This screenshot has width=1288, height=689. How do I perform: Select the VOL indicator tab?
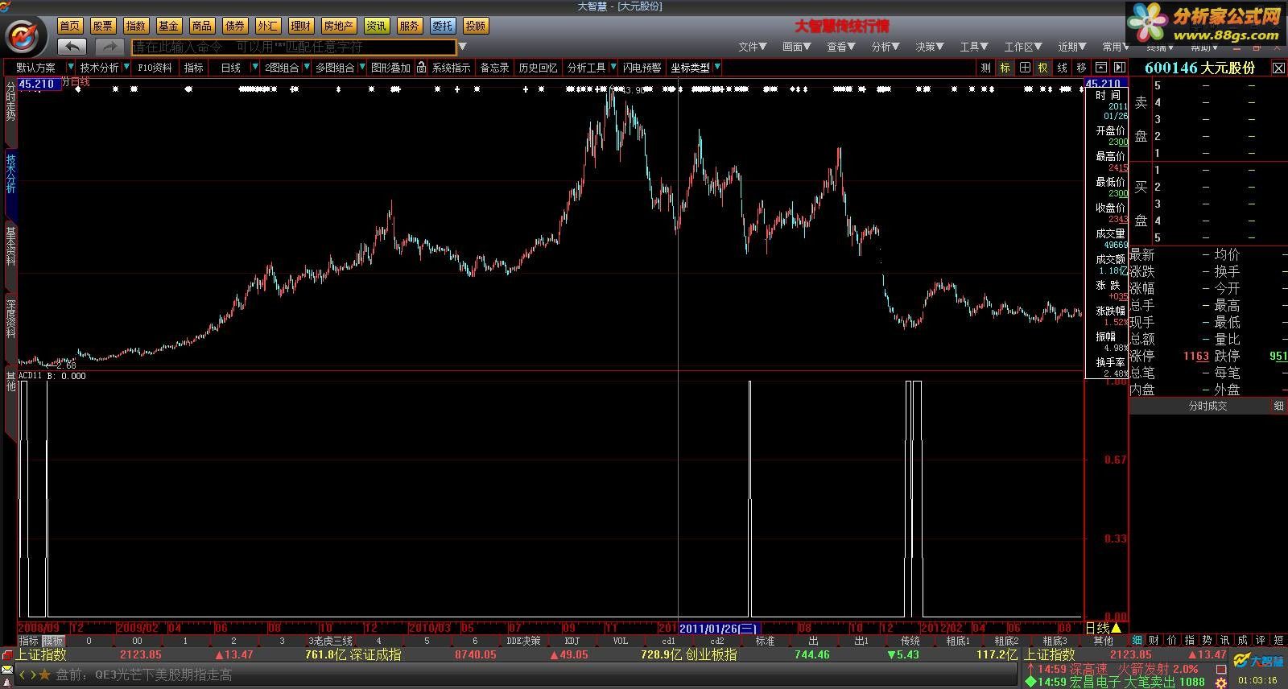tap(621, 641)
